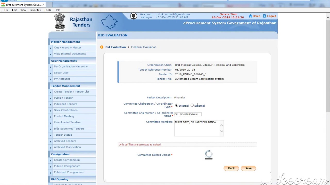The width and height of the screenshot is (330, 185).
Task: Select the External chairperson type radio
Action: pos(192,105)
